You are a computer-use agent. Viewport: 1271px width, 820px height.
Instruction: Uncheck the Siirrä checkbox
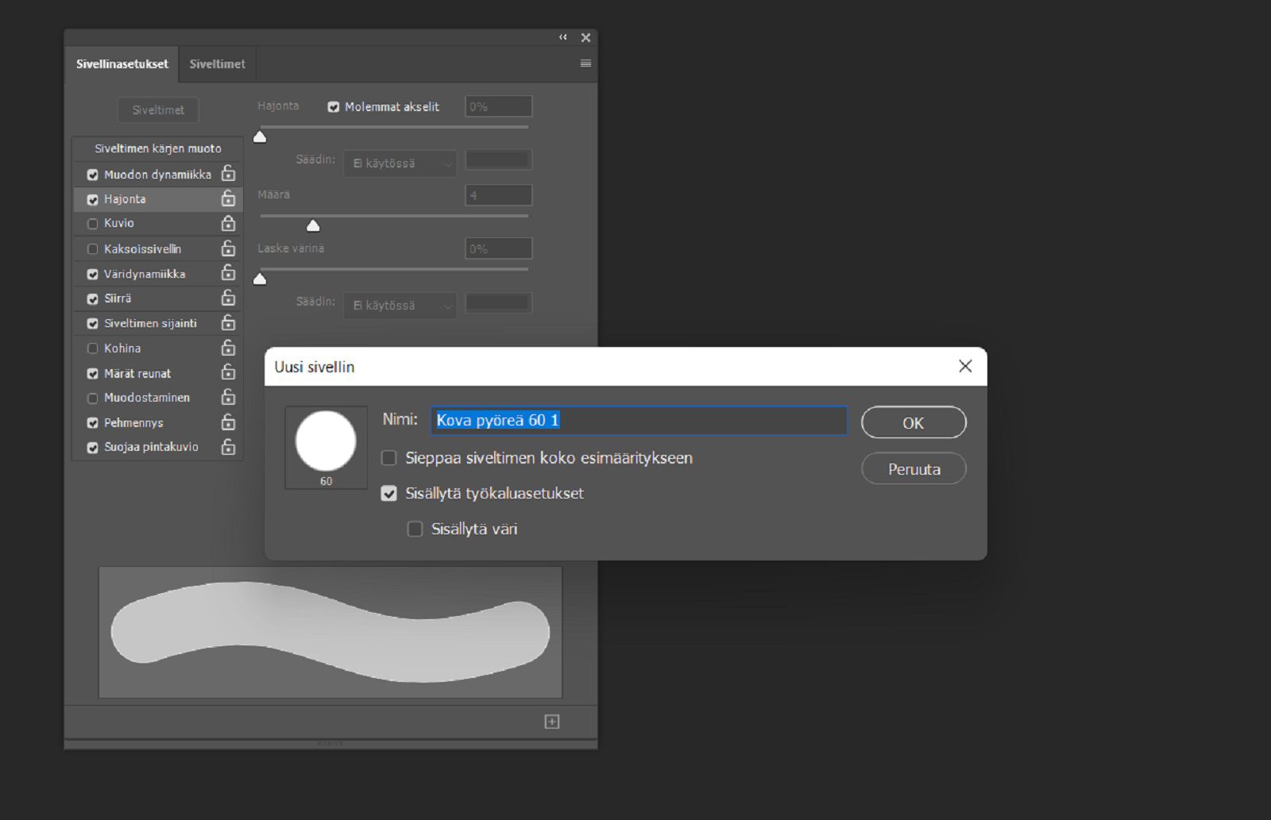click(93, 299)
